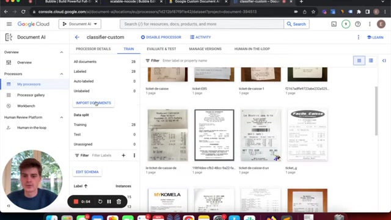The width and height of the screenshot is (391, 220).
Task: Add a new label with plus icon
Action: [123, 155]
